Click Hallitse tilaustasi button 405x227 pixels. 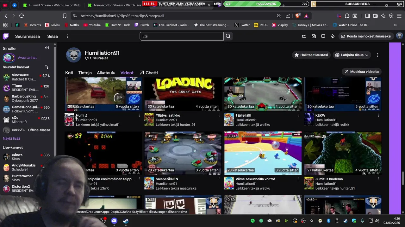311,55
